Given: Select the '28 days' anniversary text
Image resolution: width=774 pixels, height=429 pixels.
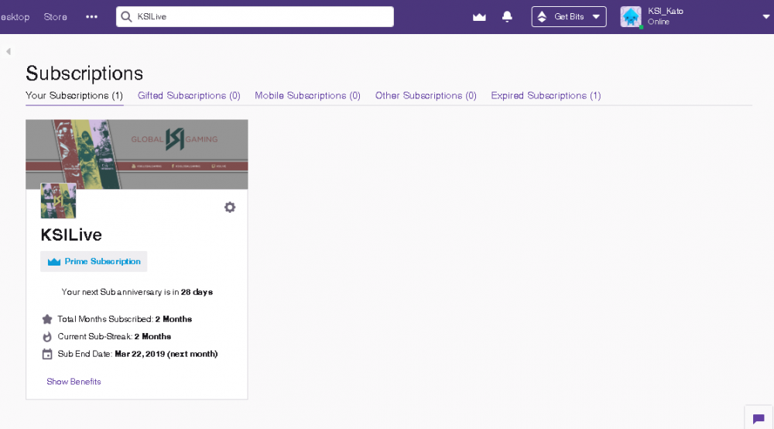Looking at the screenshot, I should pos(197,292).
